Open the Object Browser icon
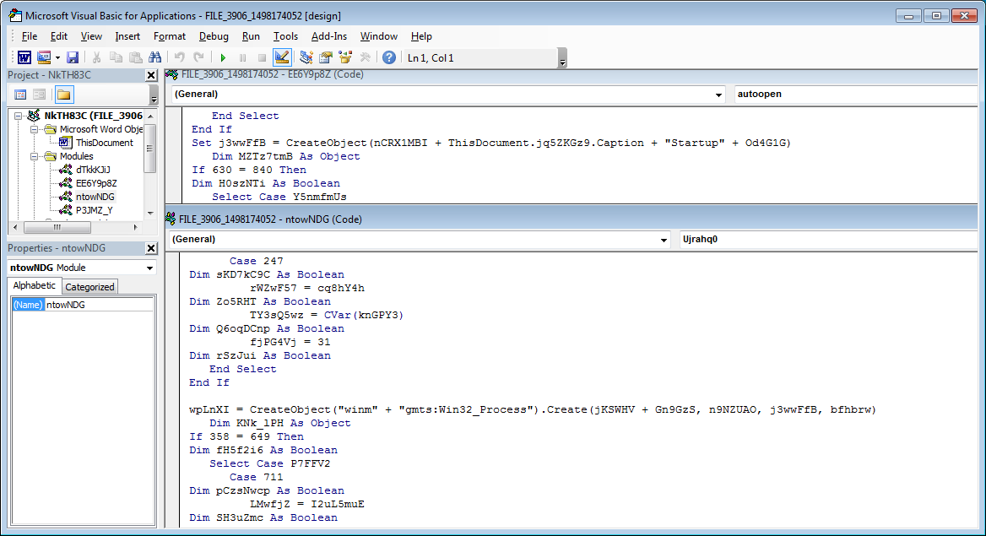This screenshot has height=536, width=986. [345, 58]
